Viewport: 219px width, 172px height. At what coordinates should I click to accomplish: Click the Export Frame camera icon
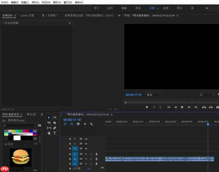coord(217,107)
